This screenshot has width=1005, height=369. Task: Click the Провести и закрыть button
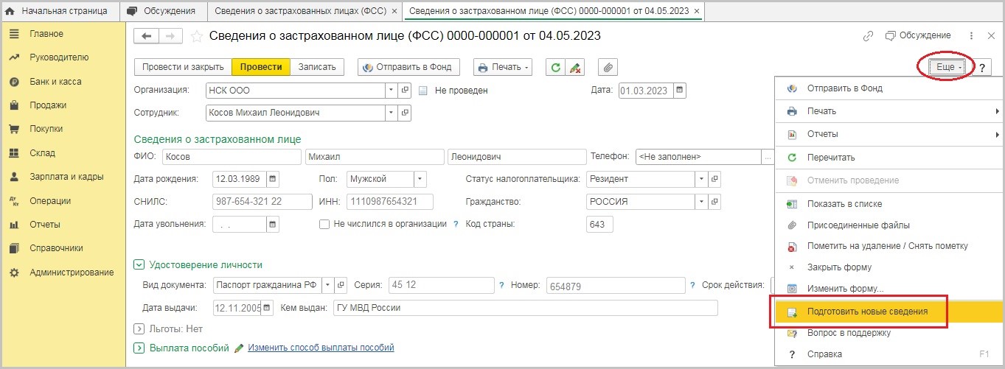tap(183, 67)
